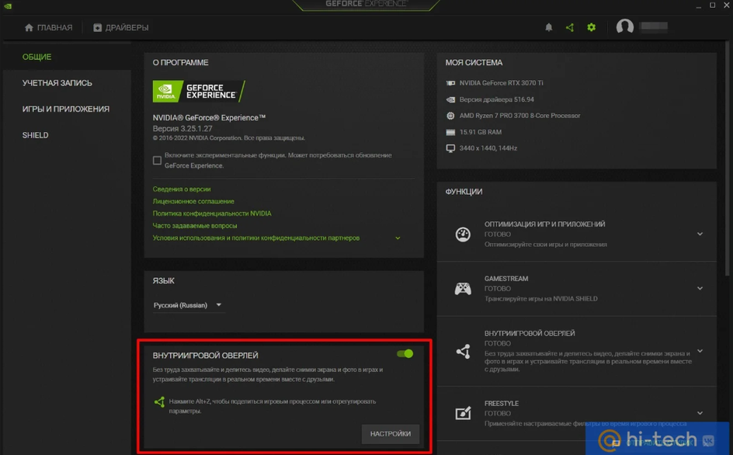The image size is (733, 455).
Task: Click the processor icon beside AMD Ryzen
Action: coord(450,116)
